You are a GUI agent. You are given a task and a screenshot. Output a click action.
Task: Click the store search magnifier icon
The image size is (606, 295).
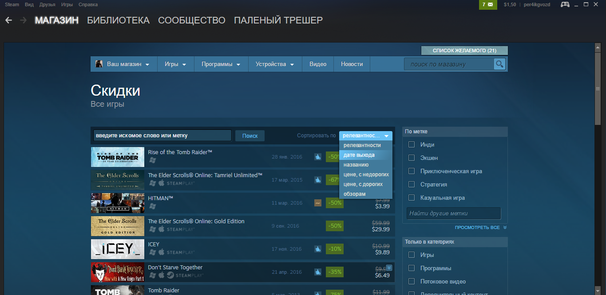pos(500,64)
